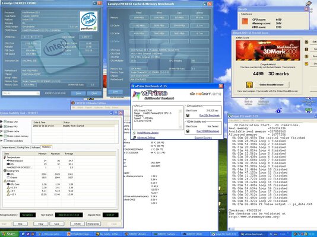Viewport: 317px width, 237px height.
Task: Click the Run 32M Benchmark link
Action: point(209,116)
